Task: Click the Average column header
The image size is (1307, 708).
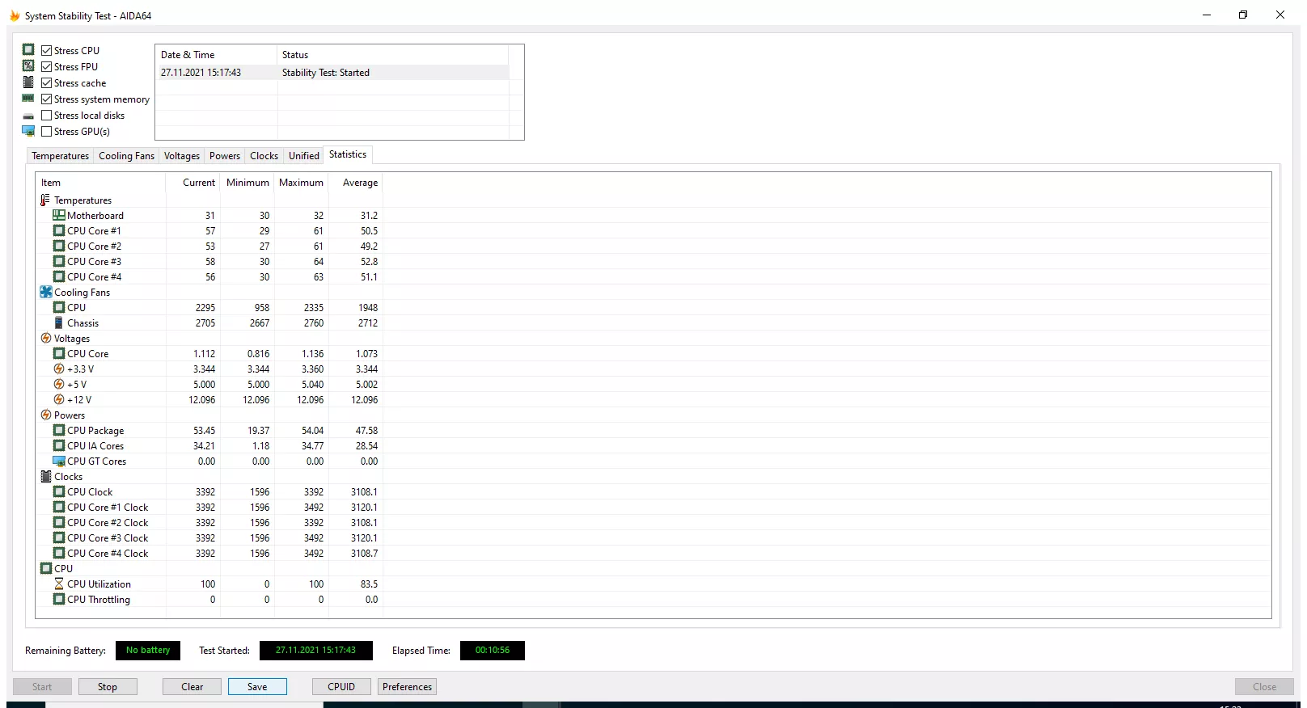Action: [355, 183]
